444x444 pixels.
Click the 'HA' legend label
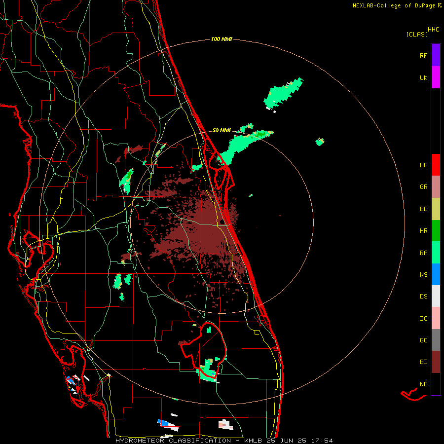coord(423,165)
